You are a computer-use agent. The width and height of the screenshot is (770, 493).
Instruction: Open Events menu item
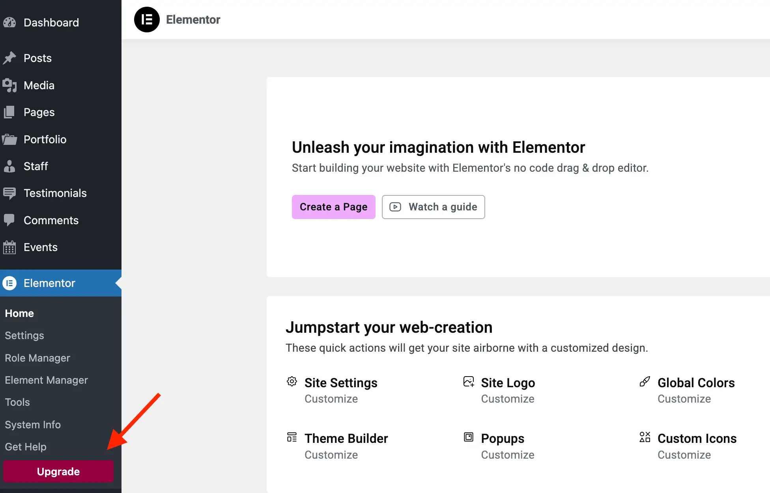click(x=61, y=247)
